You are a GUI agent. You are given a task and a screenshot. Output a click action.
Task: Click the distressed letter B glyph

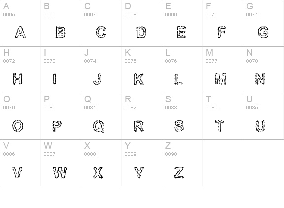[x=60, y=32]
